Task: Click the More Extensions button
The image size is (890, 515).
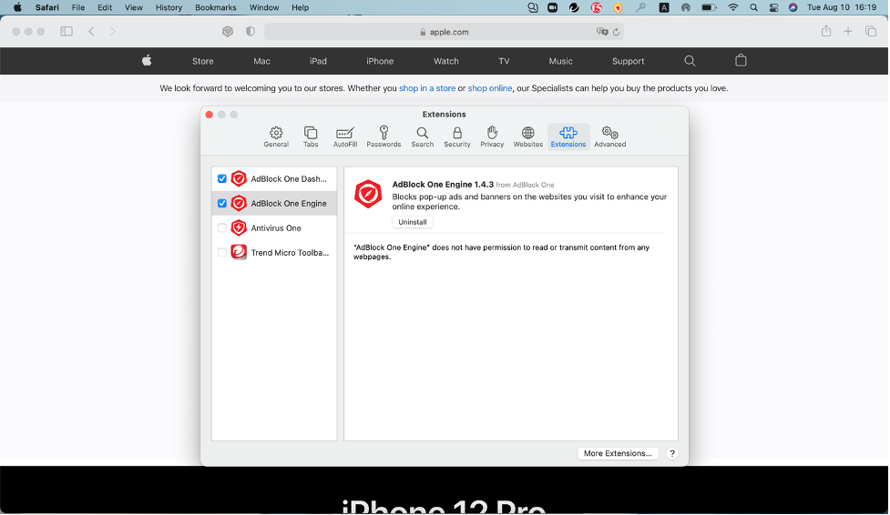Action: (618, 453)
